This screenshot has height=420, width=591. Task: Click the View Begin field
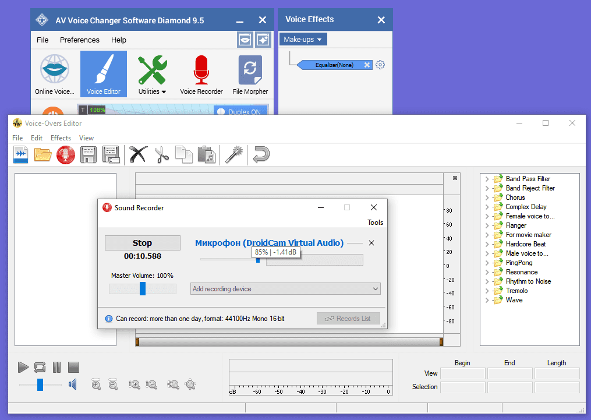click(x=463, y=373)
